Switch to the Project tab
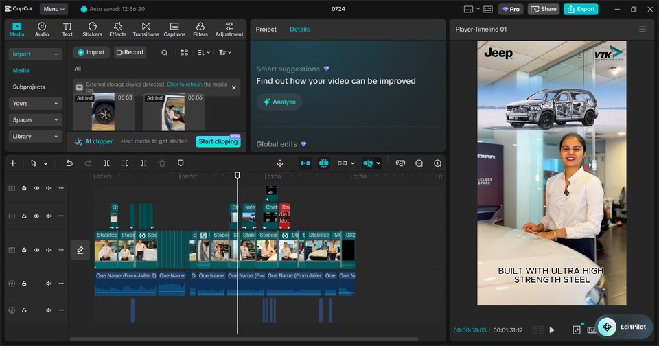 [x=266, y=30]
